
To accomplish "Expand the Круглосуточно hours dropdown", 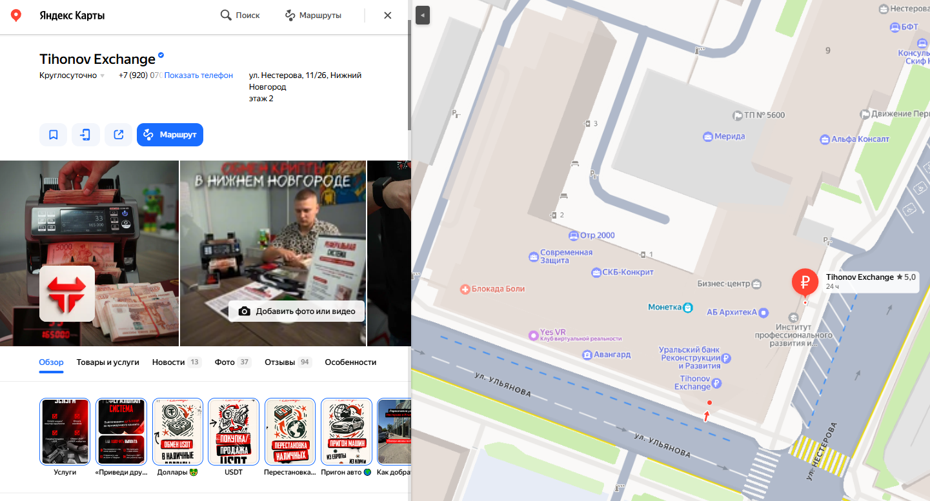I will tap(102, 76).
